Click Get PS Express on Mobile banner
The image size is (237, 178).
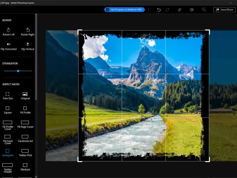click(124, 9)
